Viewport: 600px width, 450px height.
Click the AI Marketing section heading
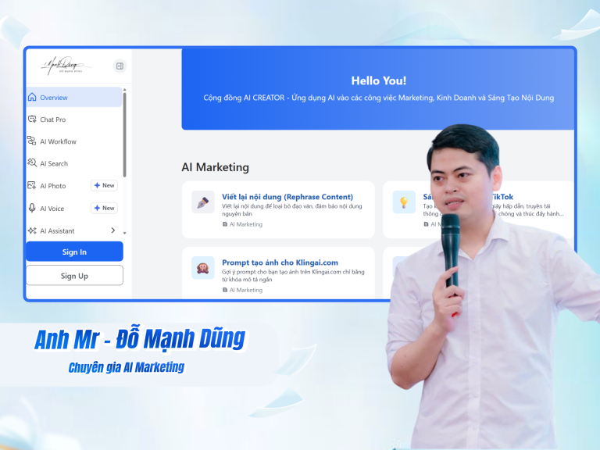pyautogui.click(x=215, y=167)
